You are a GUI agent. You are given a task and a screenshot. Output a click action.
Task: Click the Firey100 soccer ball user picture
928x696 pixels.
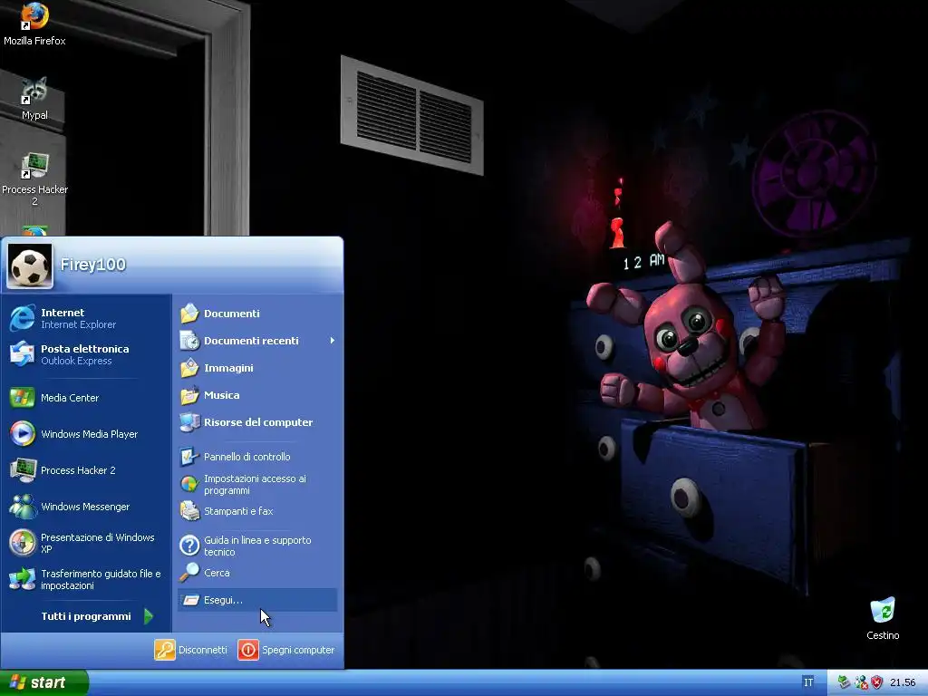(30, 266)
